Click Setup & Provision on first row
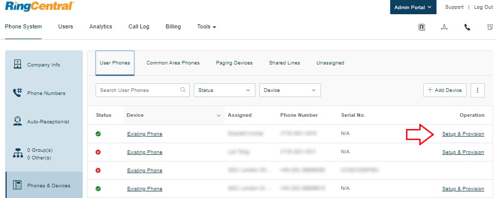Viewport: 495px width, 198px height. pyautogui.click(x=463, y=134)
